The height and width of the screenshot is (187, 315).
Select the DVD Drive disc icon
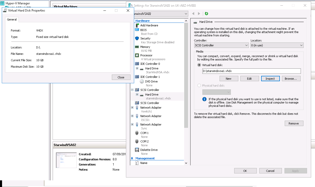[x=142, y=81]
